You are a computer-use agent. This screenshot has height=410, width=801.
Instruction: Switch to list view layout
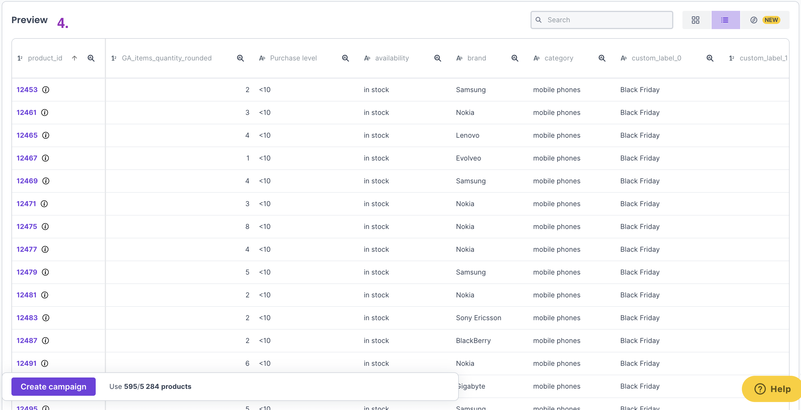(x=725, y=20)
